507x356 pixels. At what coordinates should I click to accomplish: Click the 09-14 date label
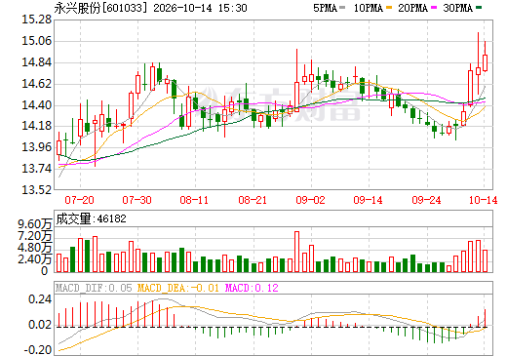click(x=369, y=200)
